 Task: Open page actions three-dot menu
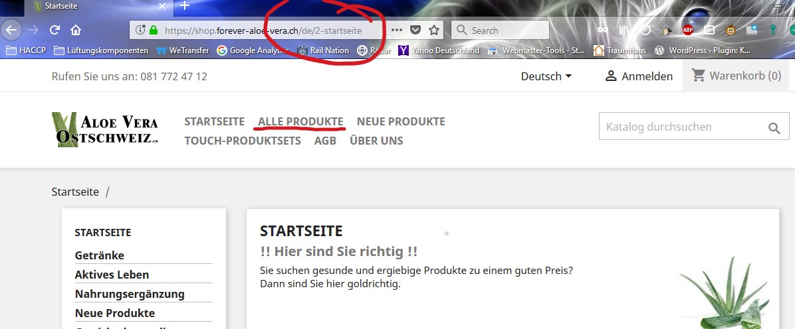396,31
